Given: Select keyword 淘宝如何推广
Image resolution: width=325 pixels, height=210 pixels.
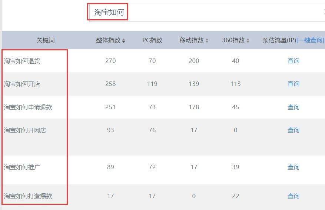Looking at the screenshot, I should (22, 167).
